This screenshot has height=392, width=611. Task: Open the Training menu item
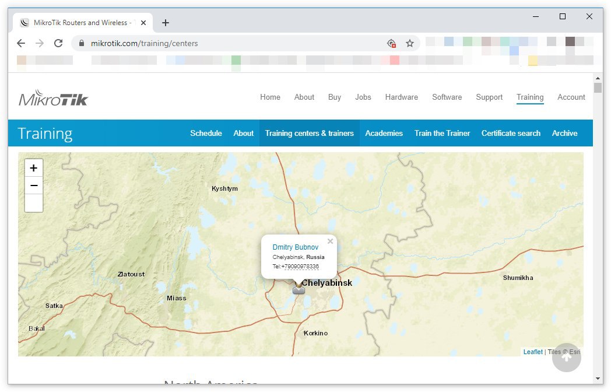tap(530, 97)
